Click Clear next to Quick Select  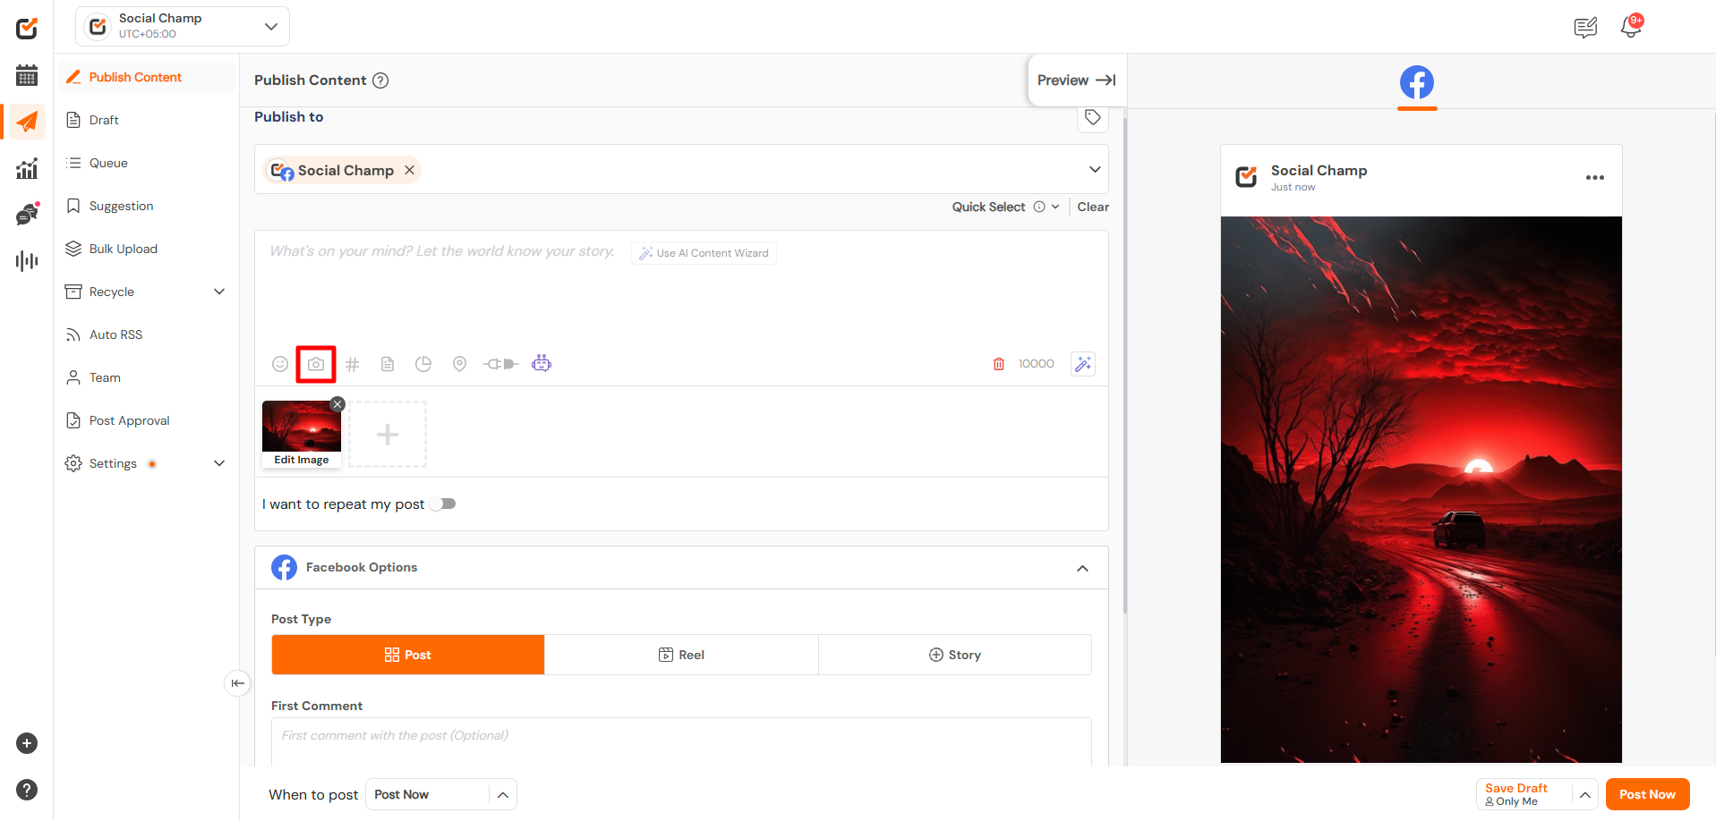(x=1093, y=207)
